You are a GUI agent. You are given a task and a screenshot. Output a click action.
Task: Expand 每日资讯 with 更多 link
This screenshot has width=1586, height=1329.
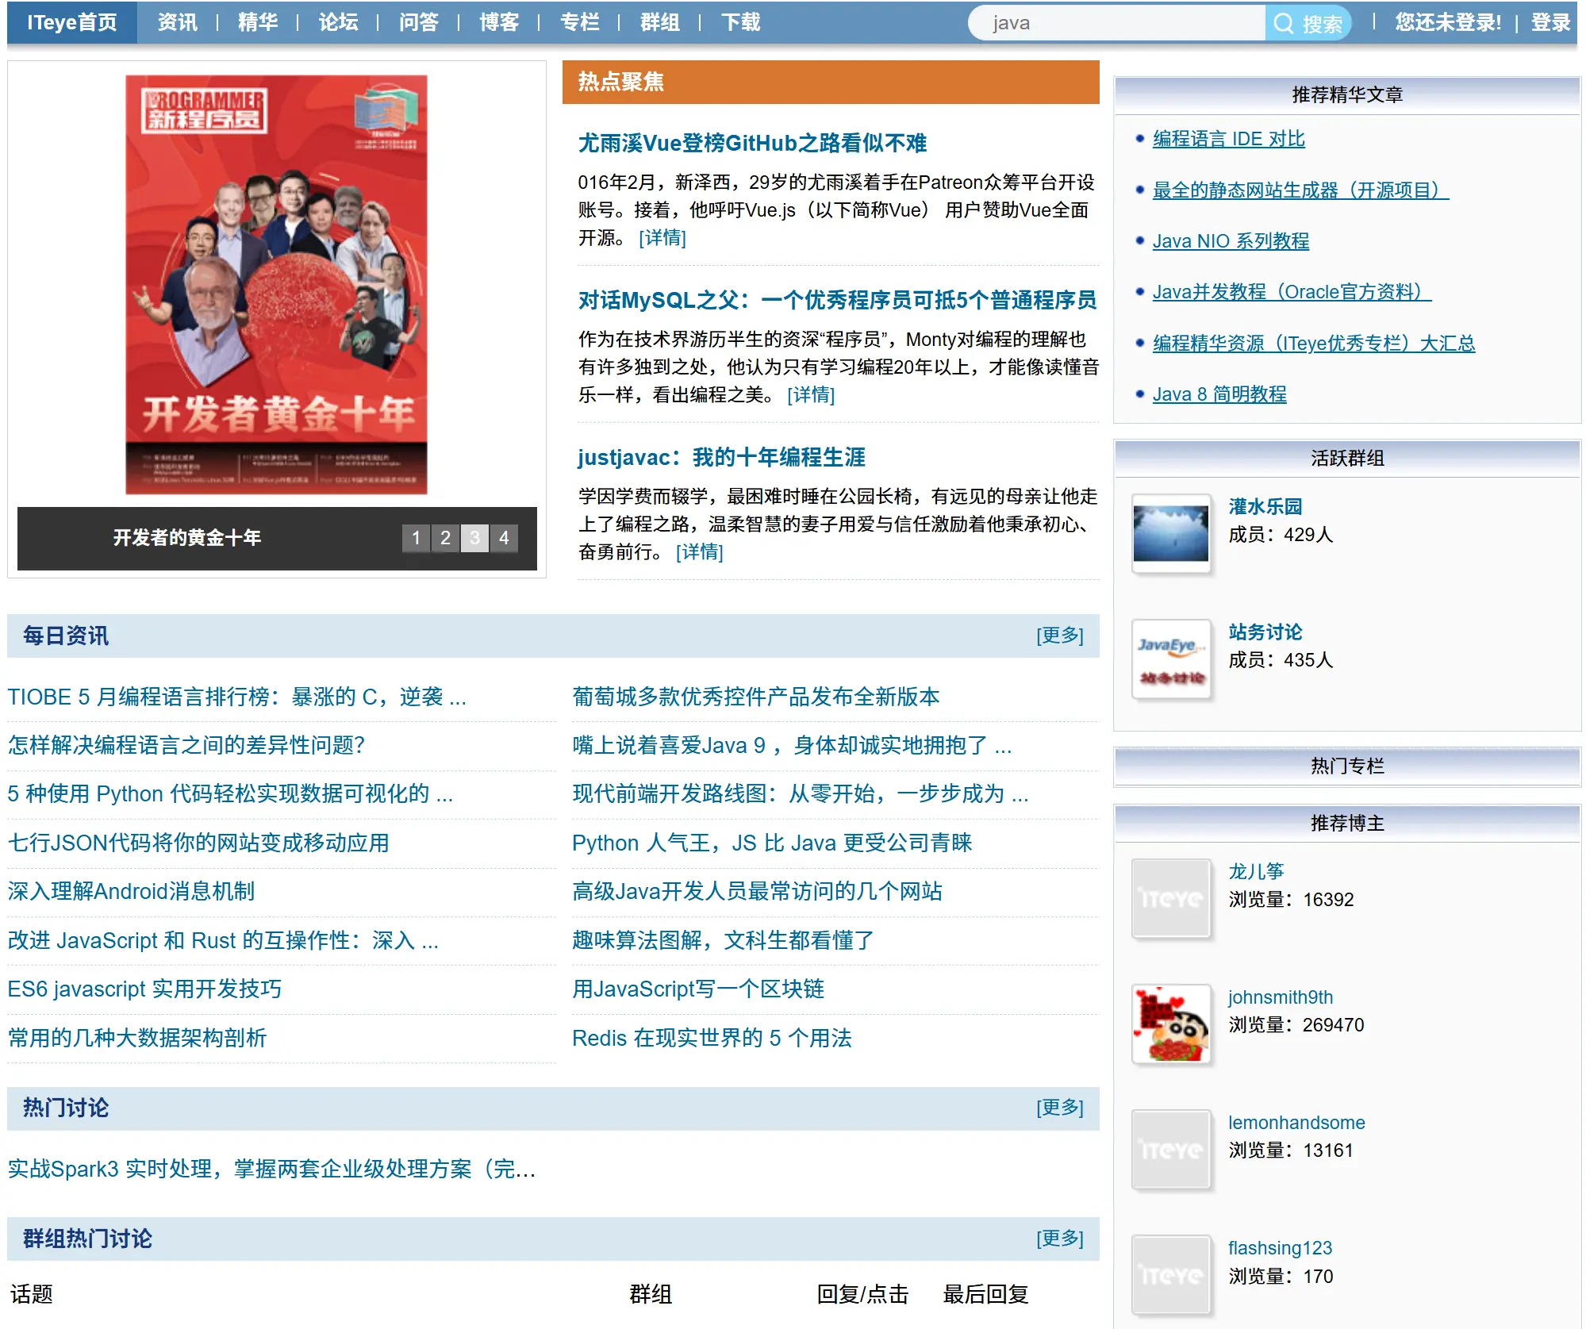1059,636
